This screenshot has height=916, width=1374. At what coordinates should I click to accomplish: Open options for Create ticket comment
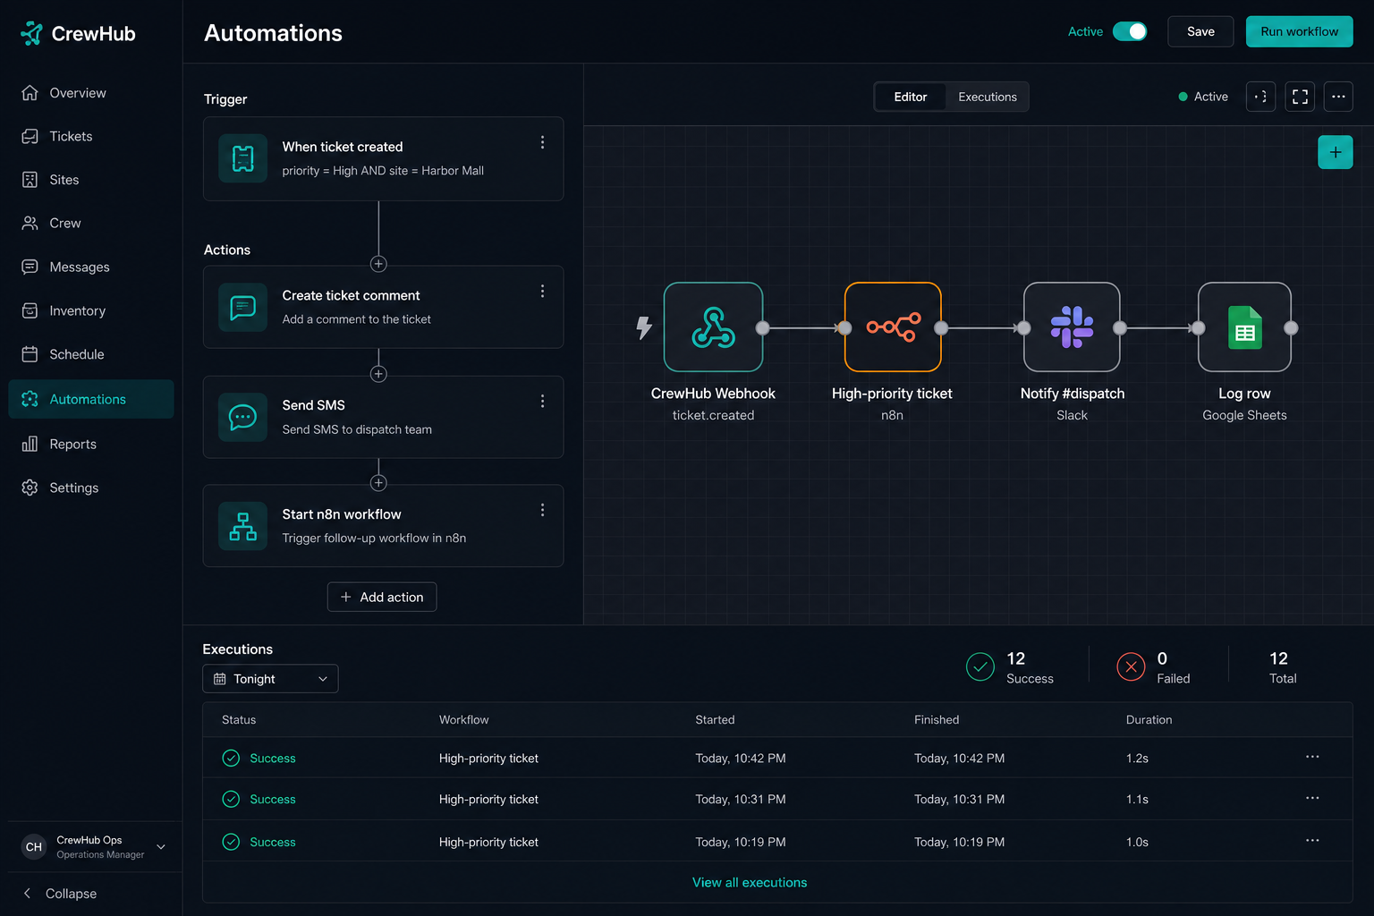[x=542, y=292]
